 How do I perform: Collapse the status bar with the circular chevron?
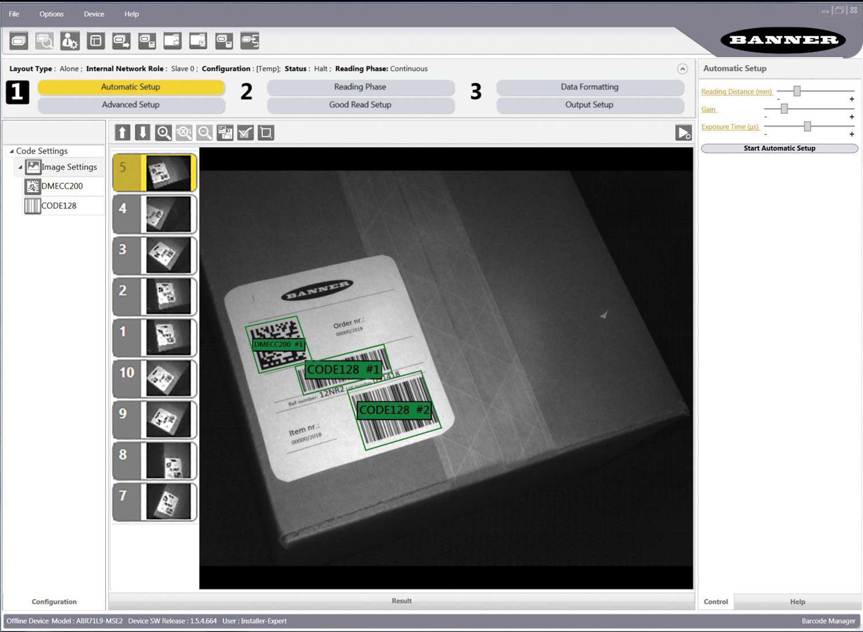pyautogui.click(x=682, y=68)
